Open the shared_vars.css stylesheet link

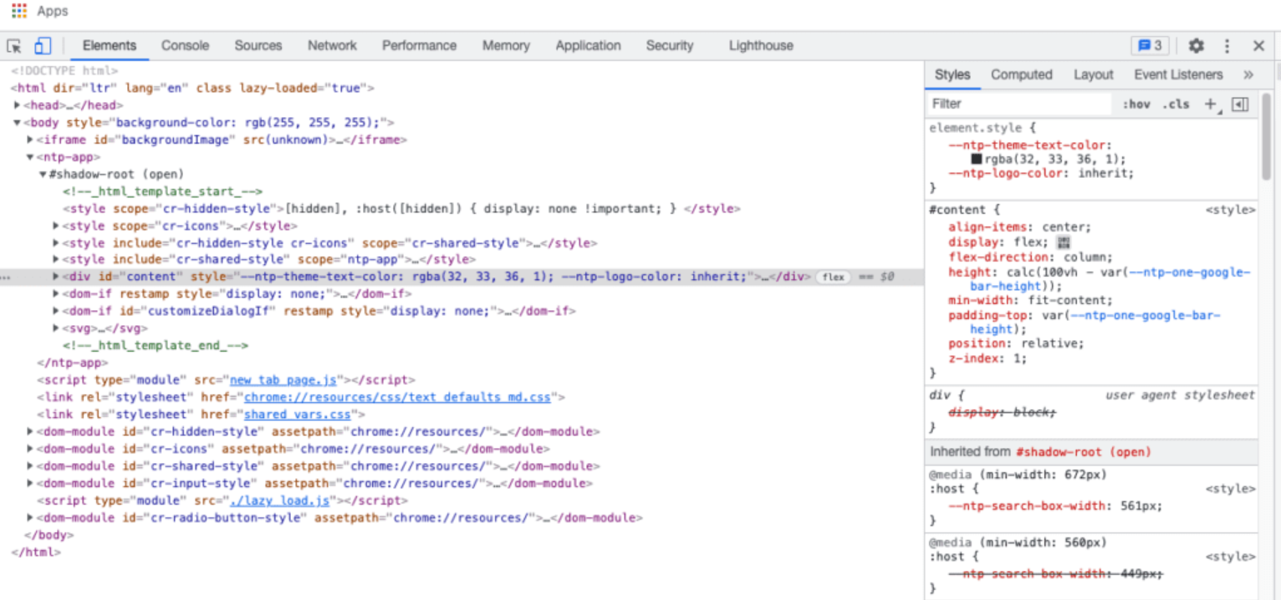[x=297, y=414]
